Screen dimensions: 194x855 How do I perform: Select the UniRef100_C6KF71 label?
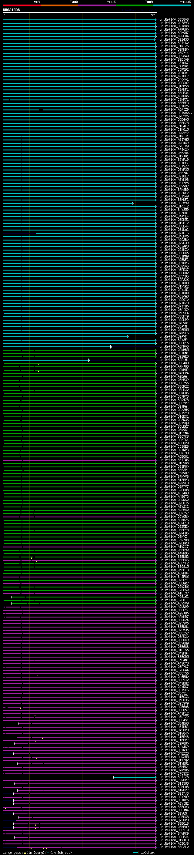tap(174, 99)
